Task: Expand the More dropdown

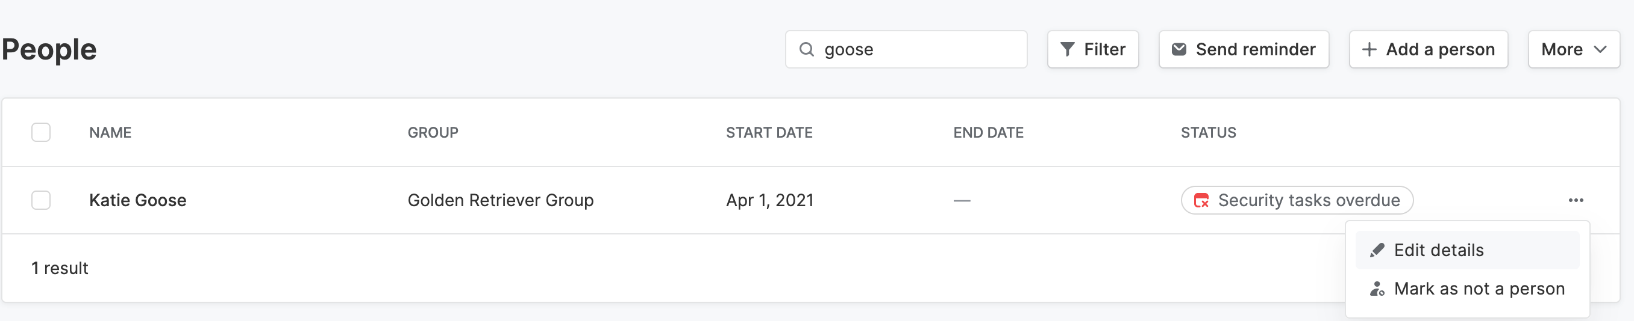Action: pyautogui.click(x=1574, y=49)
